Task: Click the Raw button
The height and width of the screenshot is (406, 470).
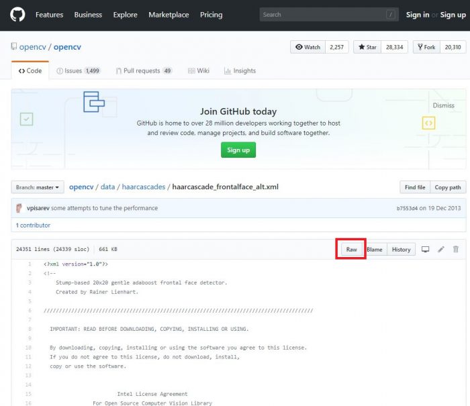Action: 352,249
